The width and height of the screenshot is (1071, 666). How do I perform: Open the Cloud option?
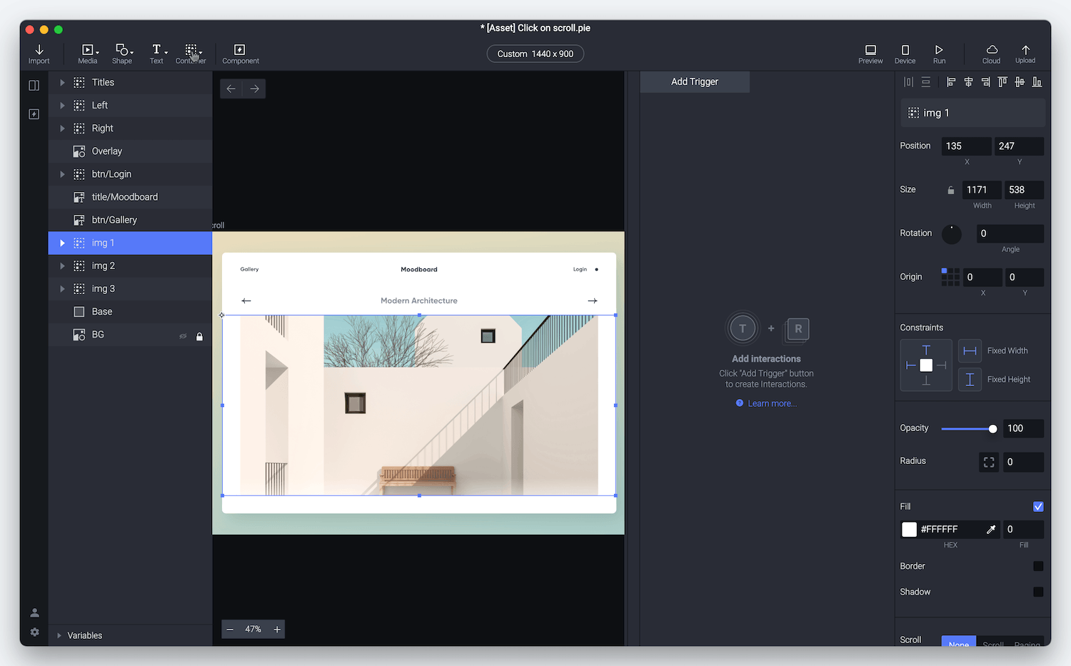(x=992, y=54)
